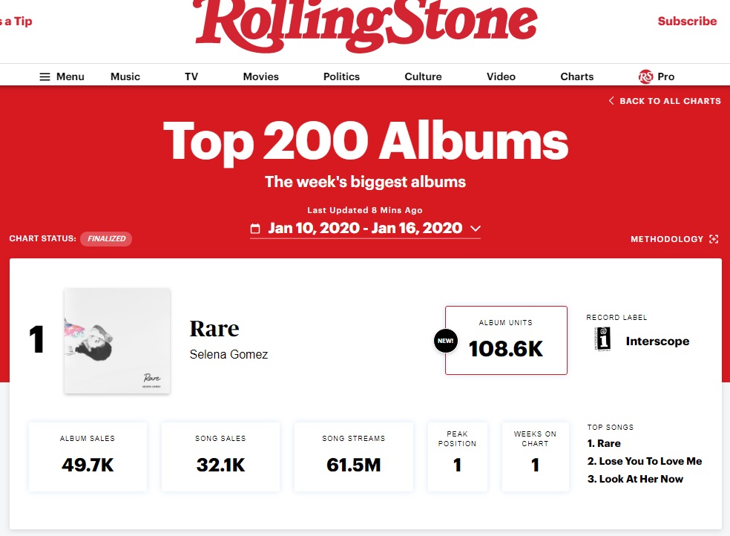Click the Rare album title
Screen dimensions: 730x536
click(x=214, y=328)
